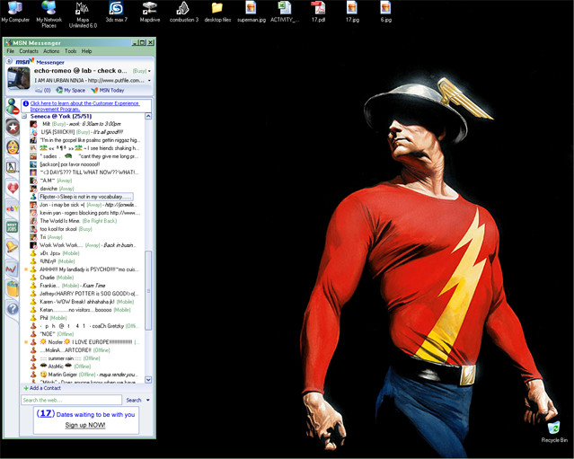This screenshot has width=574, height=459.
Task: Open the Recycle Bin
Action: pos(554,431)
